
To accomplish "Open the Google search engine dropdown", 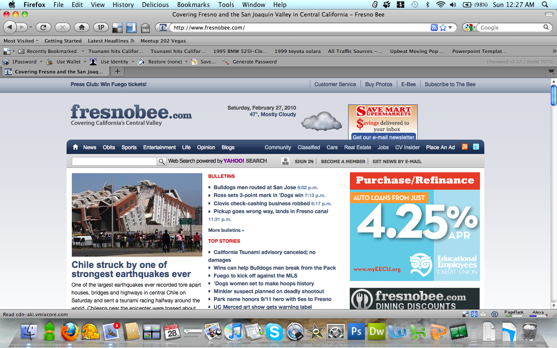I will point(470,27).
